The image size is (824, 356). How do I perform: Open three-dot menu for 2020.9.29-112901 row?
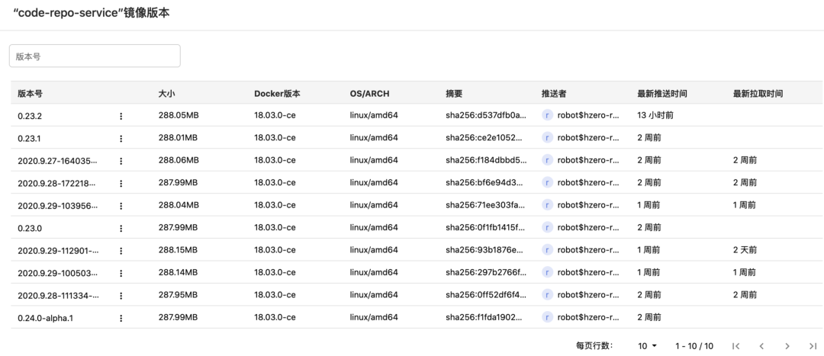pos(121,250)
